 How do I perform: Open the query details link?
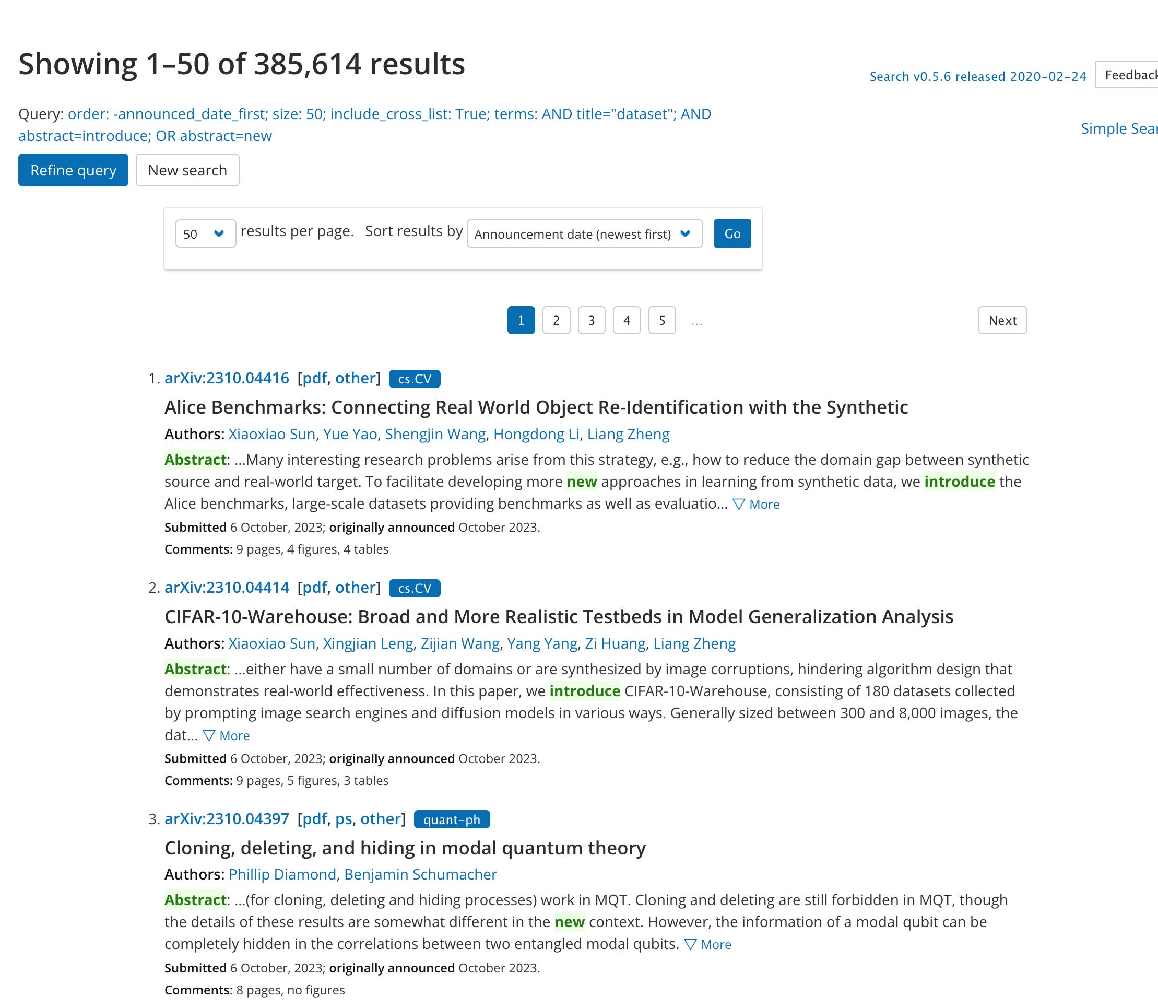pyautogui.click(x=390, y=114)
